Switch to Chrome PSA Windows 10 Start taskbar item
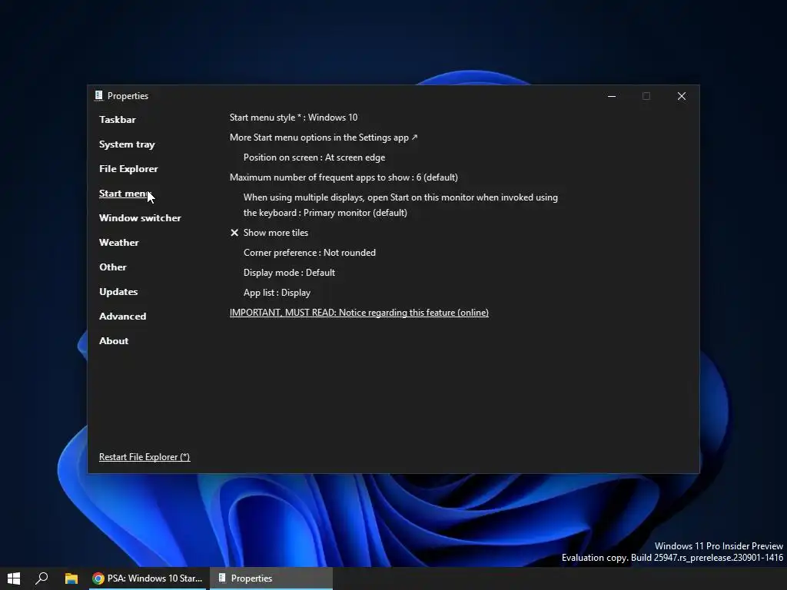 (x=148, y=578)
